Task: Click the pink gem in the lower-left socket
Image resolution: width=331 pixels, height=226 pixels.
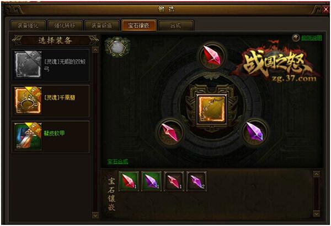Action: coord(170,132)
